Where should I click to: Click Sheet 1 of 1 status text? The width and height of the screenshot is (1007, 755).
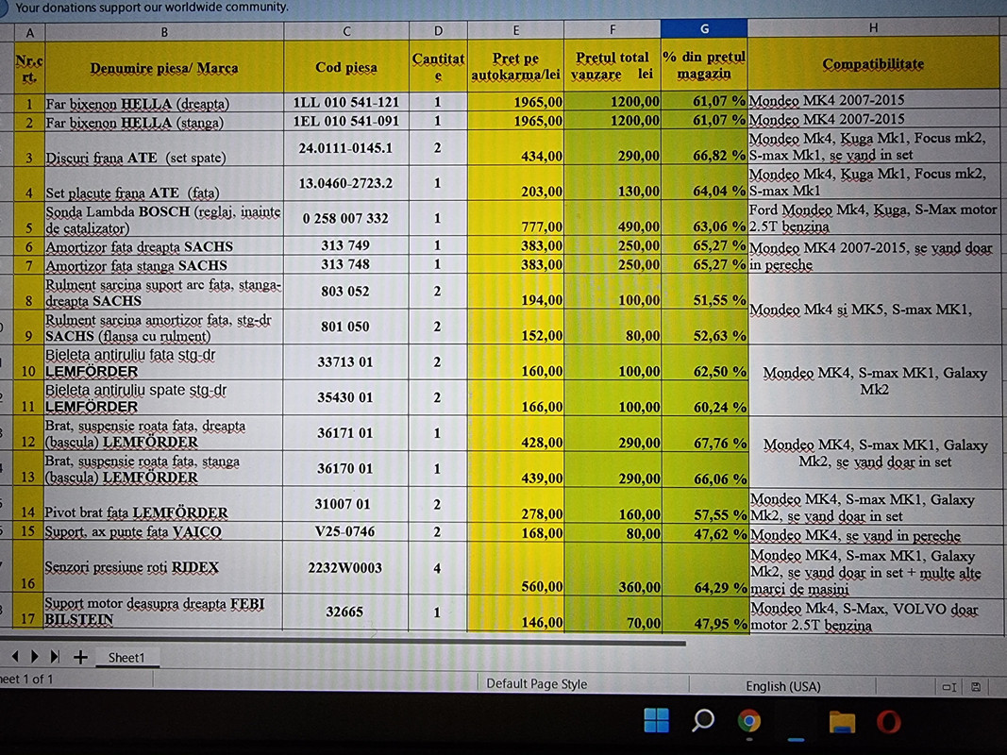point(26,679)
